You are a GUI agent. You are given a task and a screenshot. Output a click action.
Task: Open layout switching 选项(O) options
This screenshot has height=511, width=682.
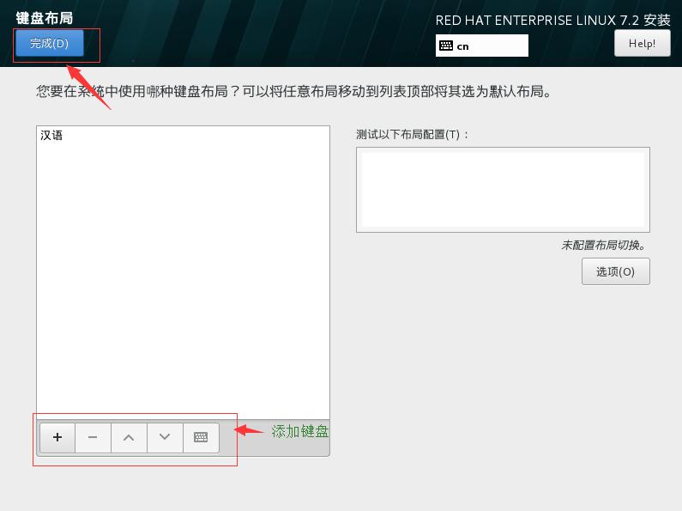(615, 271)
